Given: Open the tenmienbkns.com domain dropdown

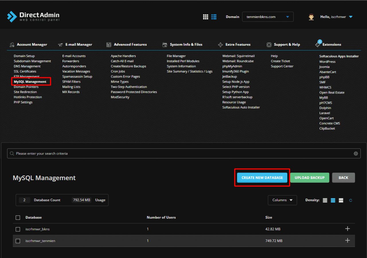Looking at the screenshot, I should pyautogui.click(x=268, y=17).
